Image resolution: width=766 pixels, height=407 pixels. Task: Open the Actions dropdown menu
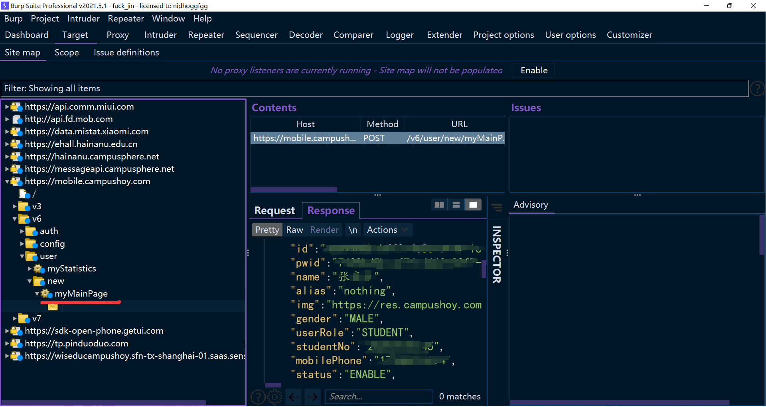click(387, 230)
